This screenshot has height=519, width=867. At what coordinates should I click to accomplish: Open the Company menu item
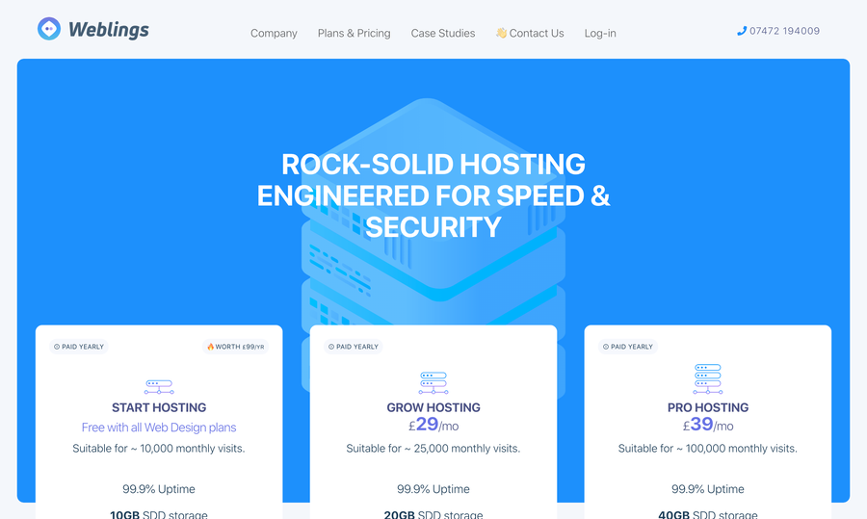274,33
